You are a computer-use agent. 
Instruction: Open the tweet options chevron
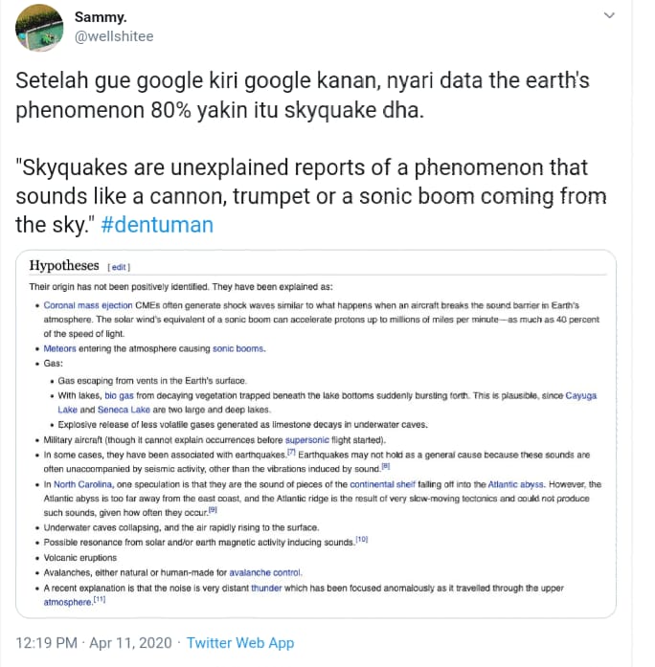tap(609, 17)
